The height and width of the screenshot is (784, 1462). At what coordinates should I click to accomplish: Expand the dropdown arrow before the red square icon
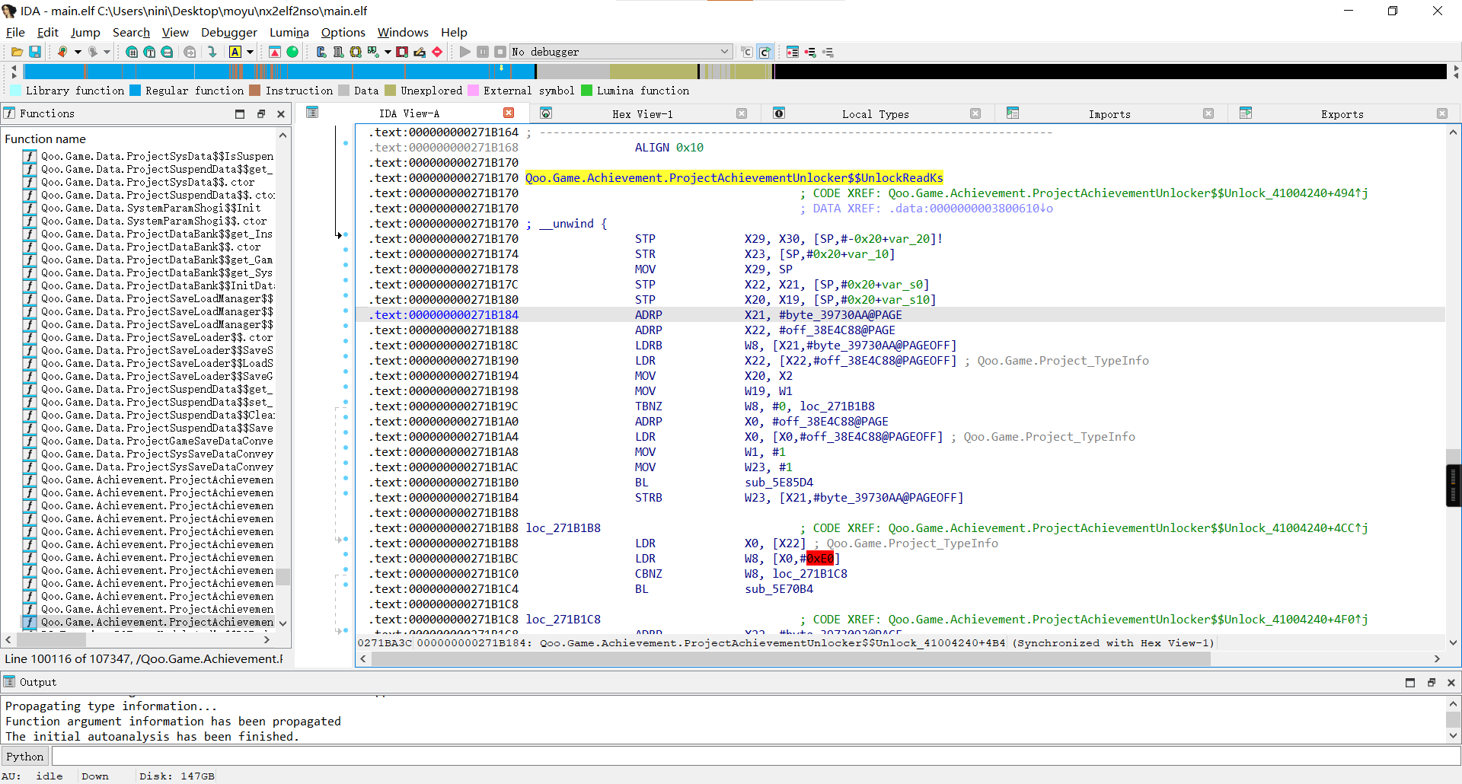(x=388, y=52)
